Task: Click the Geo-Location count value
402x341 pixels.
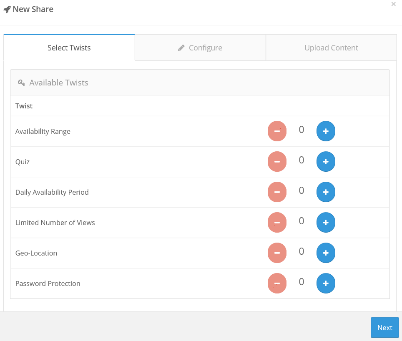Action: [301, 251]
